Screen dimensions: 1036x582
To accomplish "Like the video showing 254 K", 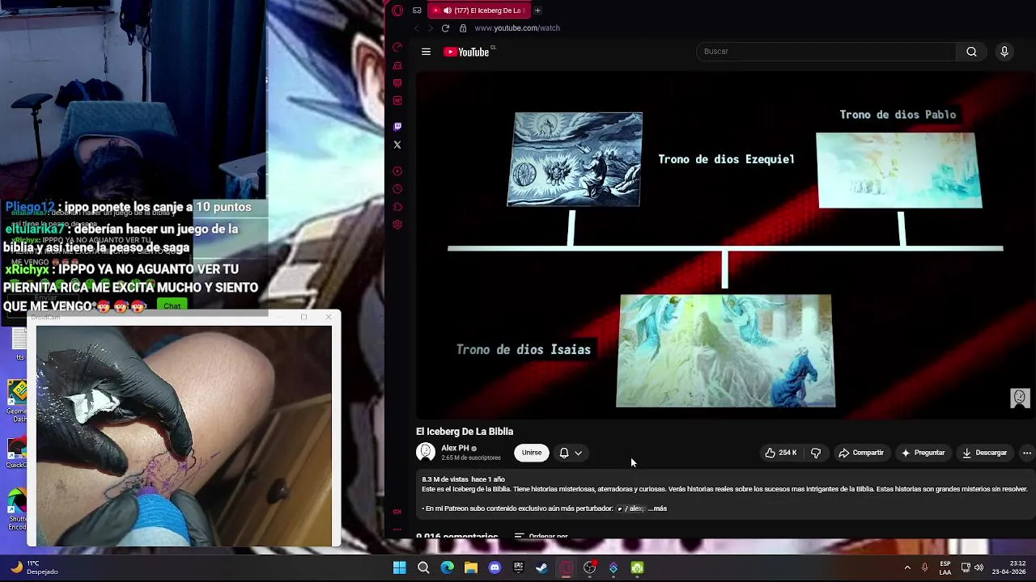I will 781,453.
